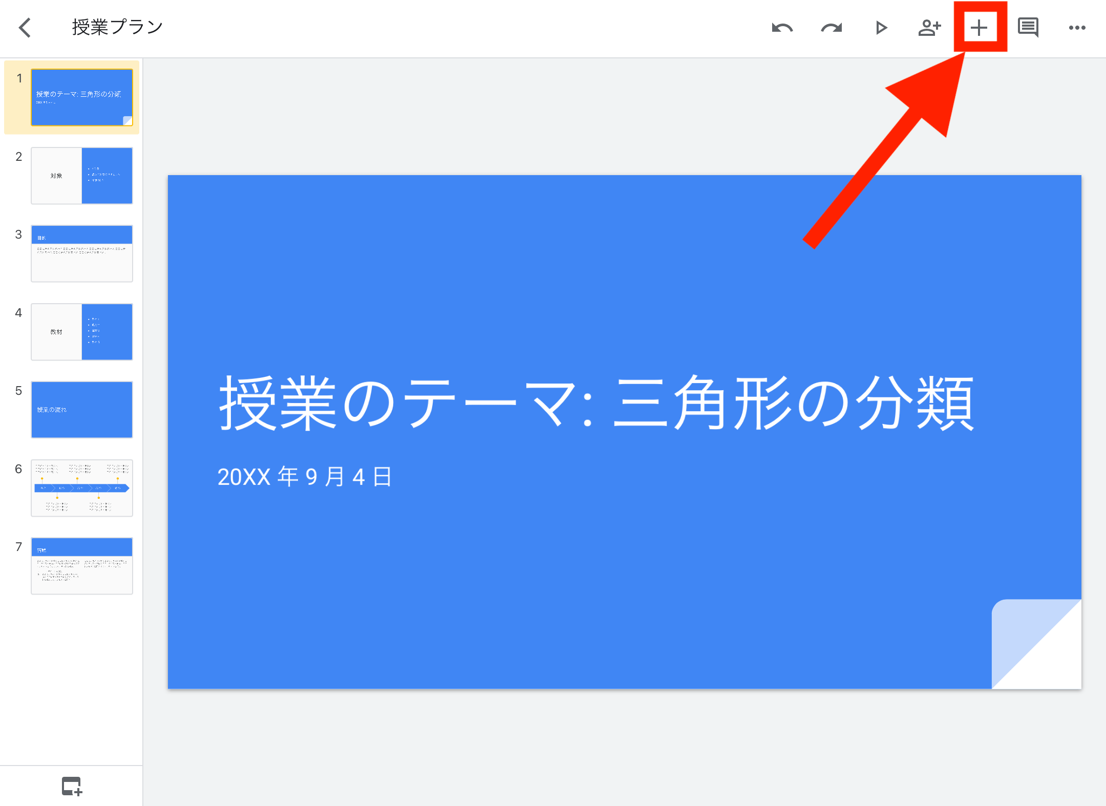The width and height of the screenshot is (1106, 806).
Task: Add a new slide with bottom icon
Action: coord(72,786)
